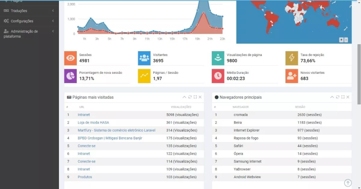This screenshot has height=189, width=361.
Task: Toggle fullscreen for Navegadores principais widget
Action: 343,97
